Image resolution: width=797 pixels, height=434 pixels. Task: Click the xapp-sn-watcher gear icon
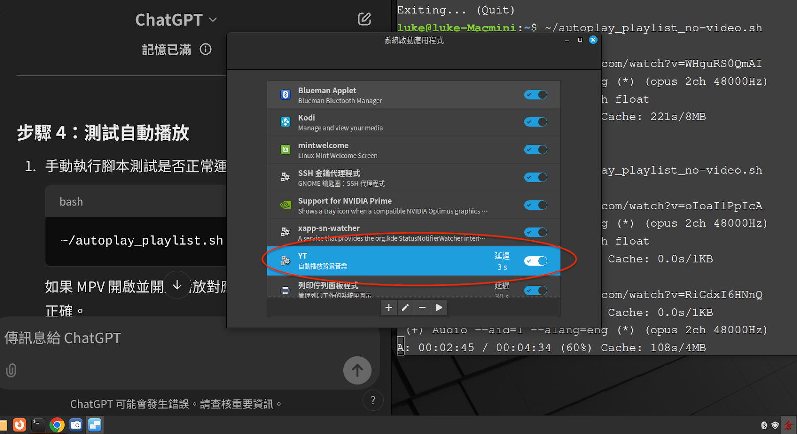click(x=285, y=232)
